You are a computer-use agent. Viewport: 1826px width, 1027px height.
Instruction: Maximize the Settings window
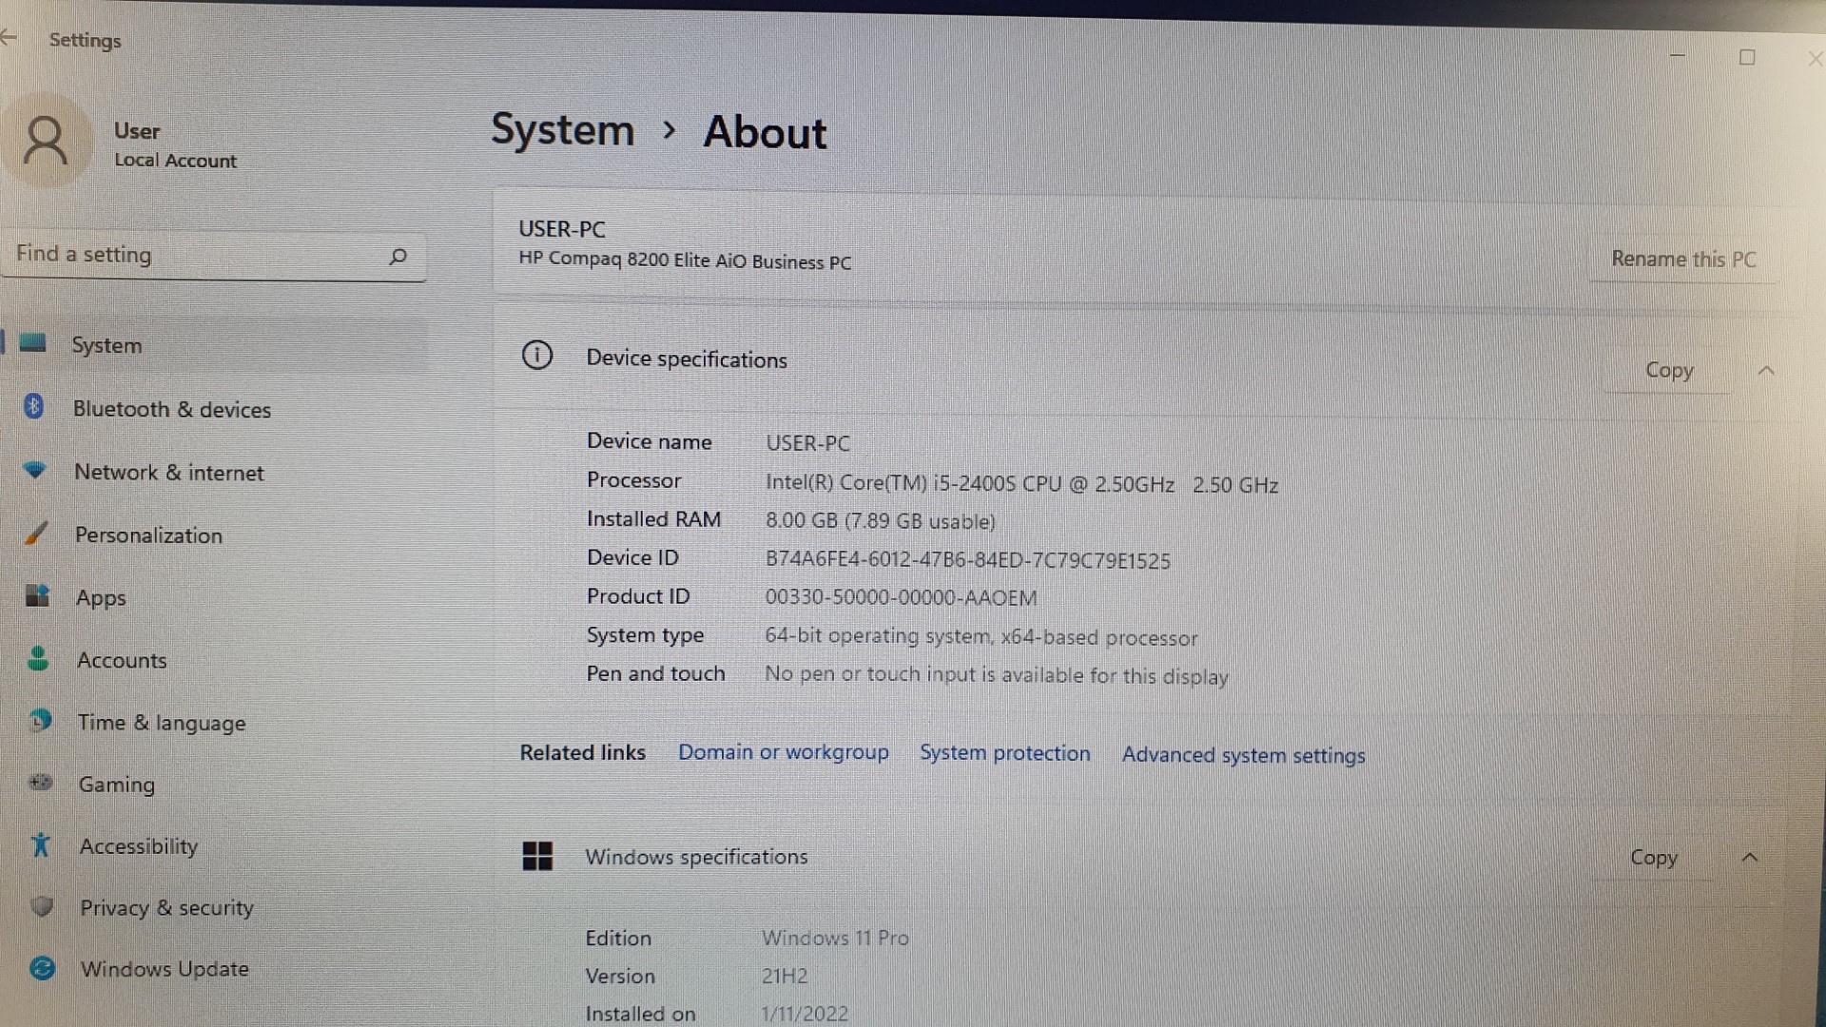1747,57
